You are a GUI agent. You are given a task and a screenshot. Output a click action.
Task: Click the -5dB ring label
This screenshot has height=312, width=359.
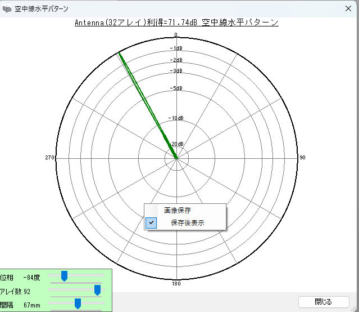click(x=176, y=88)
